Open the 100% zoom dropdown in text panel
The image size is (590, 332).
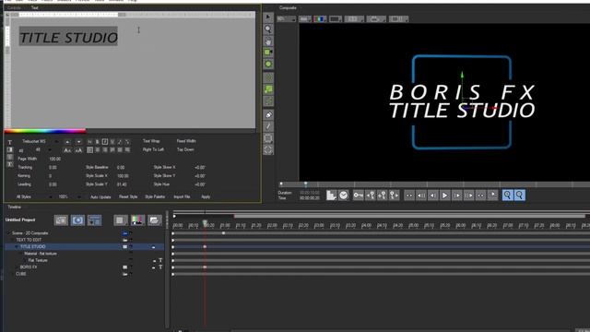point(79,196)
